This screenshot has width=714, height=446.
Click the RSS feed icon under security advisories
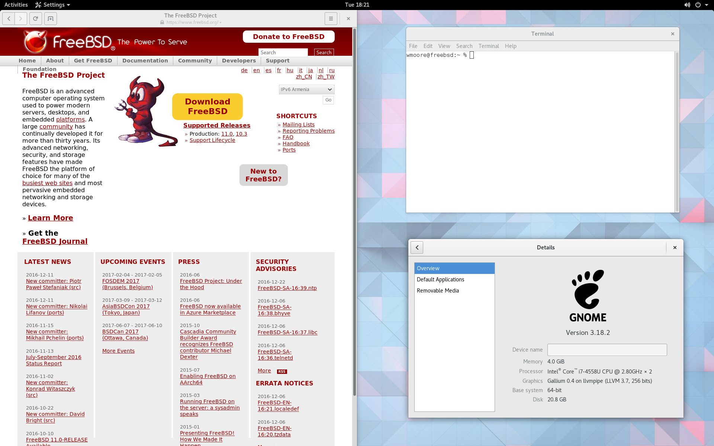282,371
